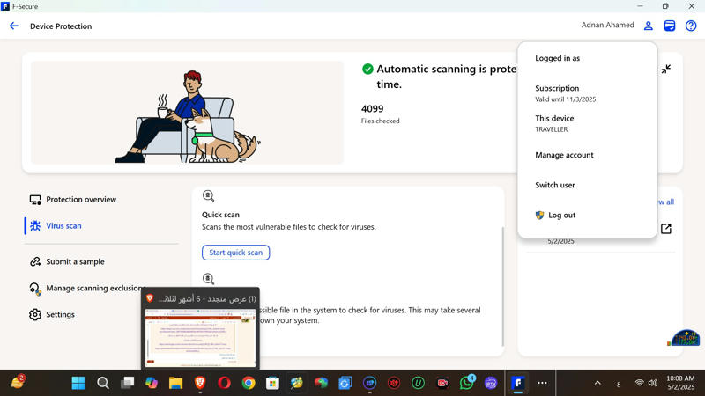Screen dimensions: 705x396
Task: Click the This device TRAVELLER entry
Action: coord(554,123)
